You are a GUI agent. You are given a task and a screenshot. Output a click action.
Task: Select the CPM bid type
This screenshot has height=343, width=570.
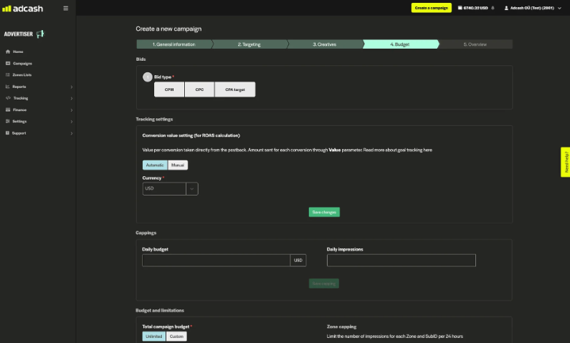[x=169, y=90]
